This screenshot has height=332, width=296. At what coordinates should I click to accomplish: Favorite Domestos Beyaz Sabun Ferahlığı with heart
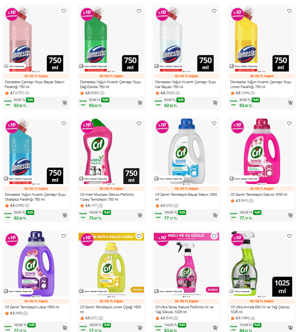coord(64,11)
